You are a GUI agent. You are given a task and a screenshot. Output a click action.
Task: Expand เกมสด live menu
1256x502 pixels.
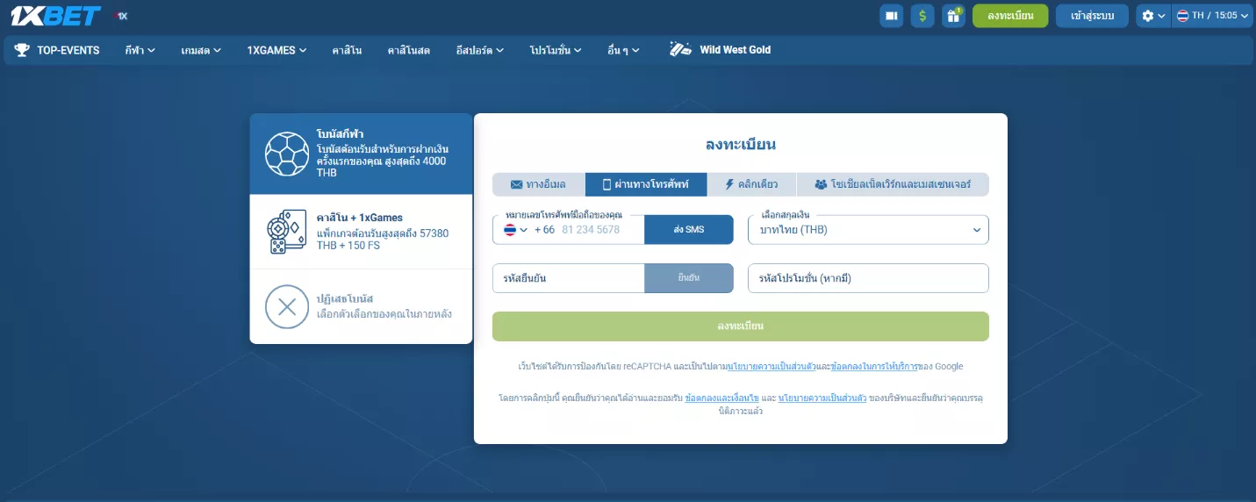coord(201,50)
